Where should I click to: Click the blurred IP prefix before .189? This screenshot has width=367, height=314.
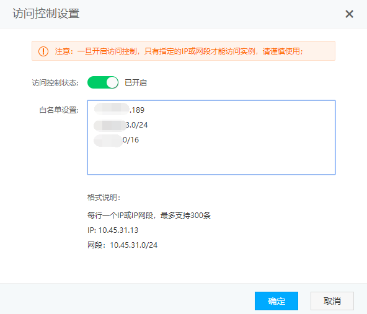[112, 109]
